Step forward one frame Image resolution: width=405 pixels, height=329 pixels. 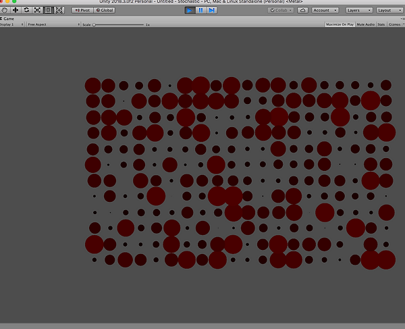pyautogui.click(x=211, y=10)
